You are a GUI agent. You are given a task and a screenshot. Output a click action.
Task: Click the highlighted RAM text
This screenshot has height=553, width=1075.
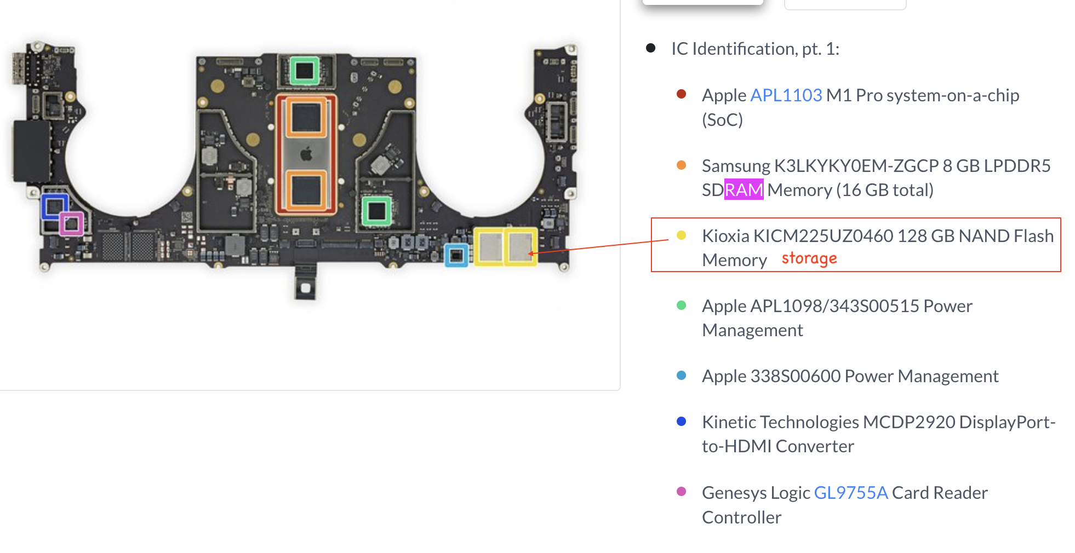[744, 190]
